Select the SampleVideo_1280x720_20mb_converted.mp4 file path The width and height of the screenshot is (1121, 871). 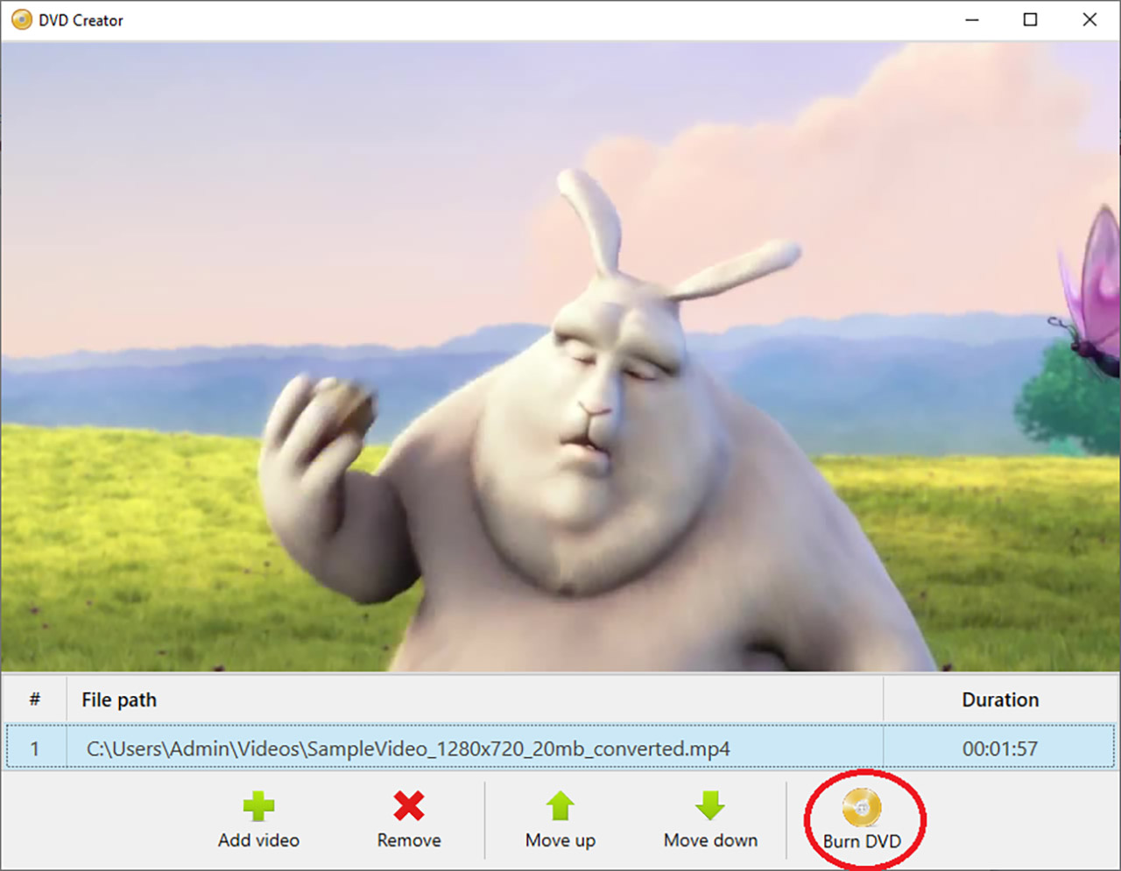[408, 748]
